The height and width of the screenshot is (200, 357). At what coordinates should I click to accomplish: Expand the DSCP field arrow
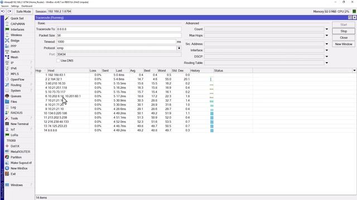click(x=327, y=57)
